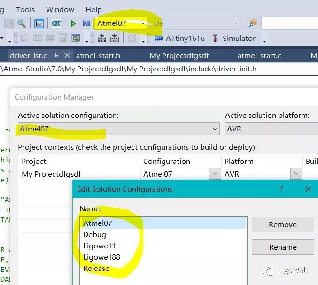Click the second device programming download icon
This screenshot has width=318, height=285.
(115, 38)
